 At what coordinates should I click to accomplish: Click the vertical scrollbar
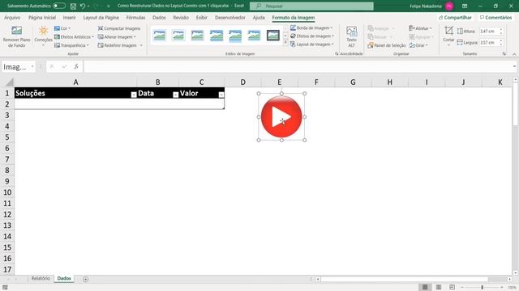tap(516, 104)
